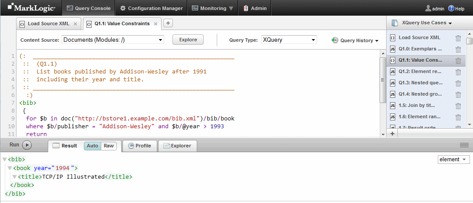The width and height of the screenshot is (473, 203).
Task: Click the where clause on line 10
Action: point(125,126)
